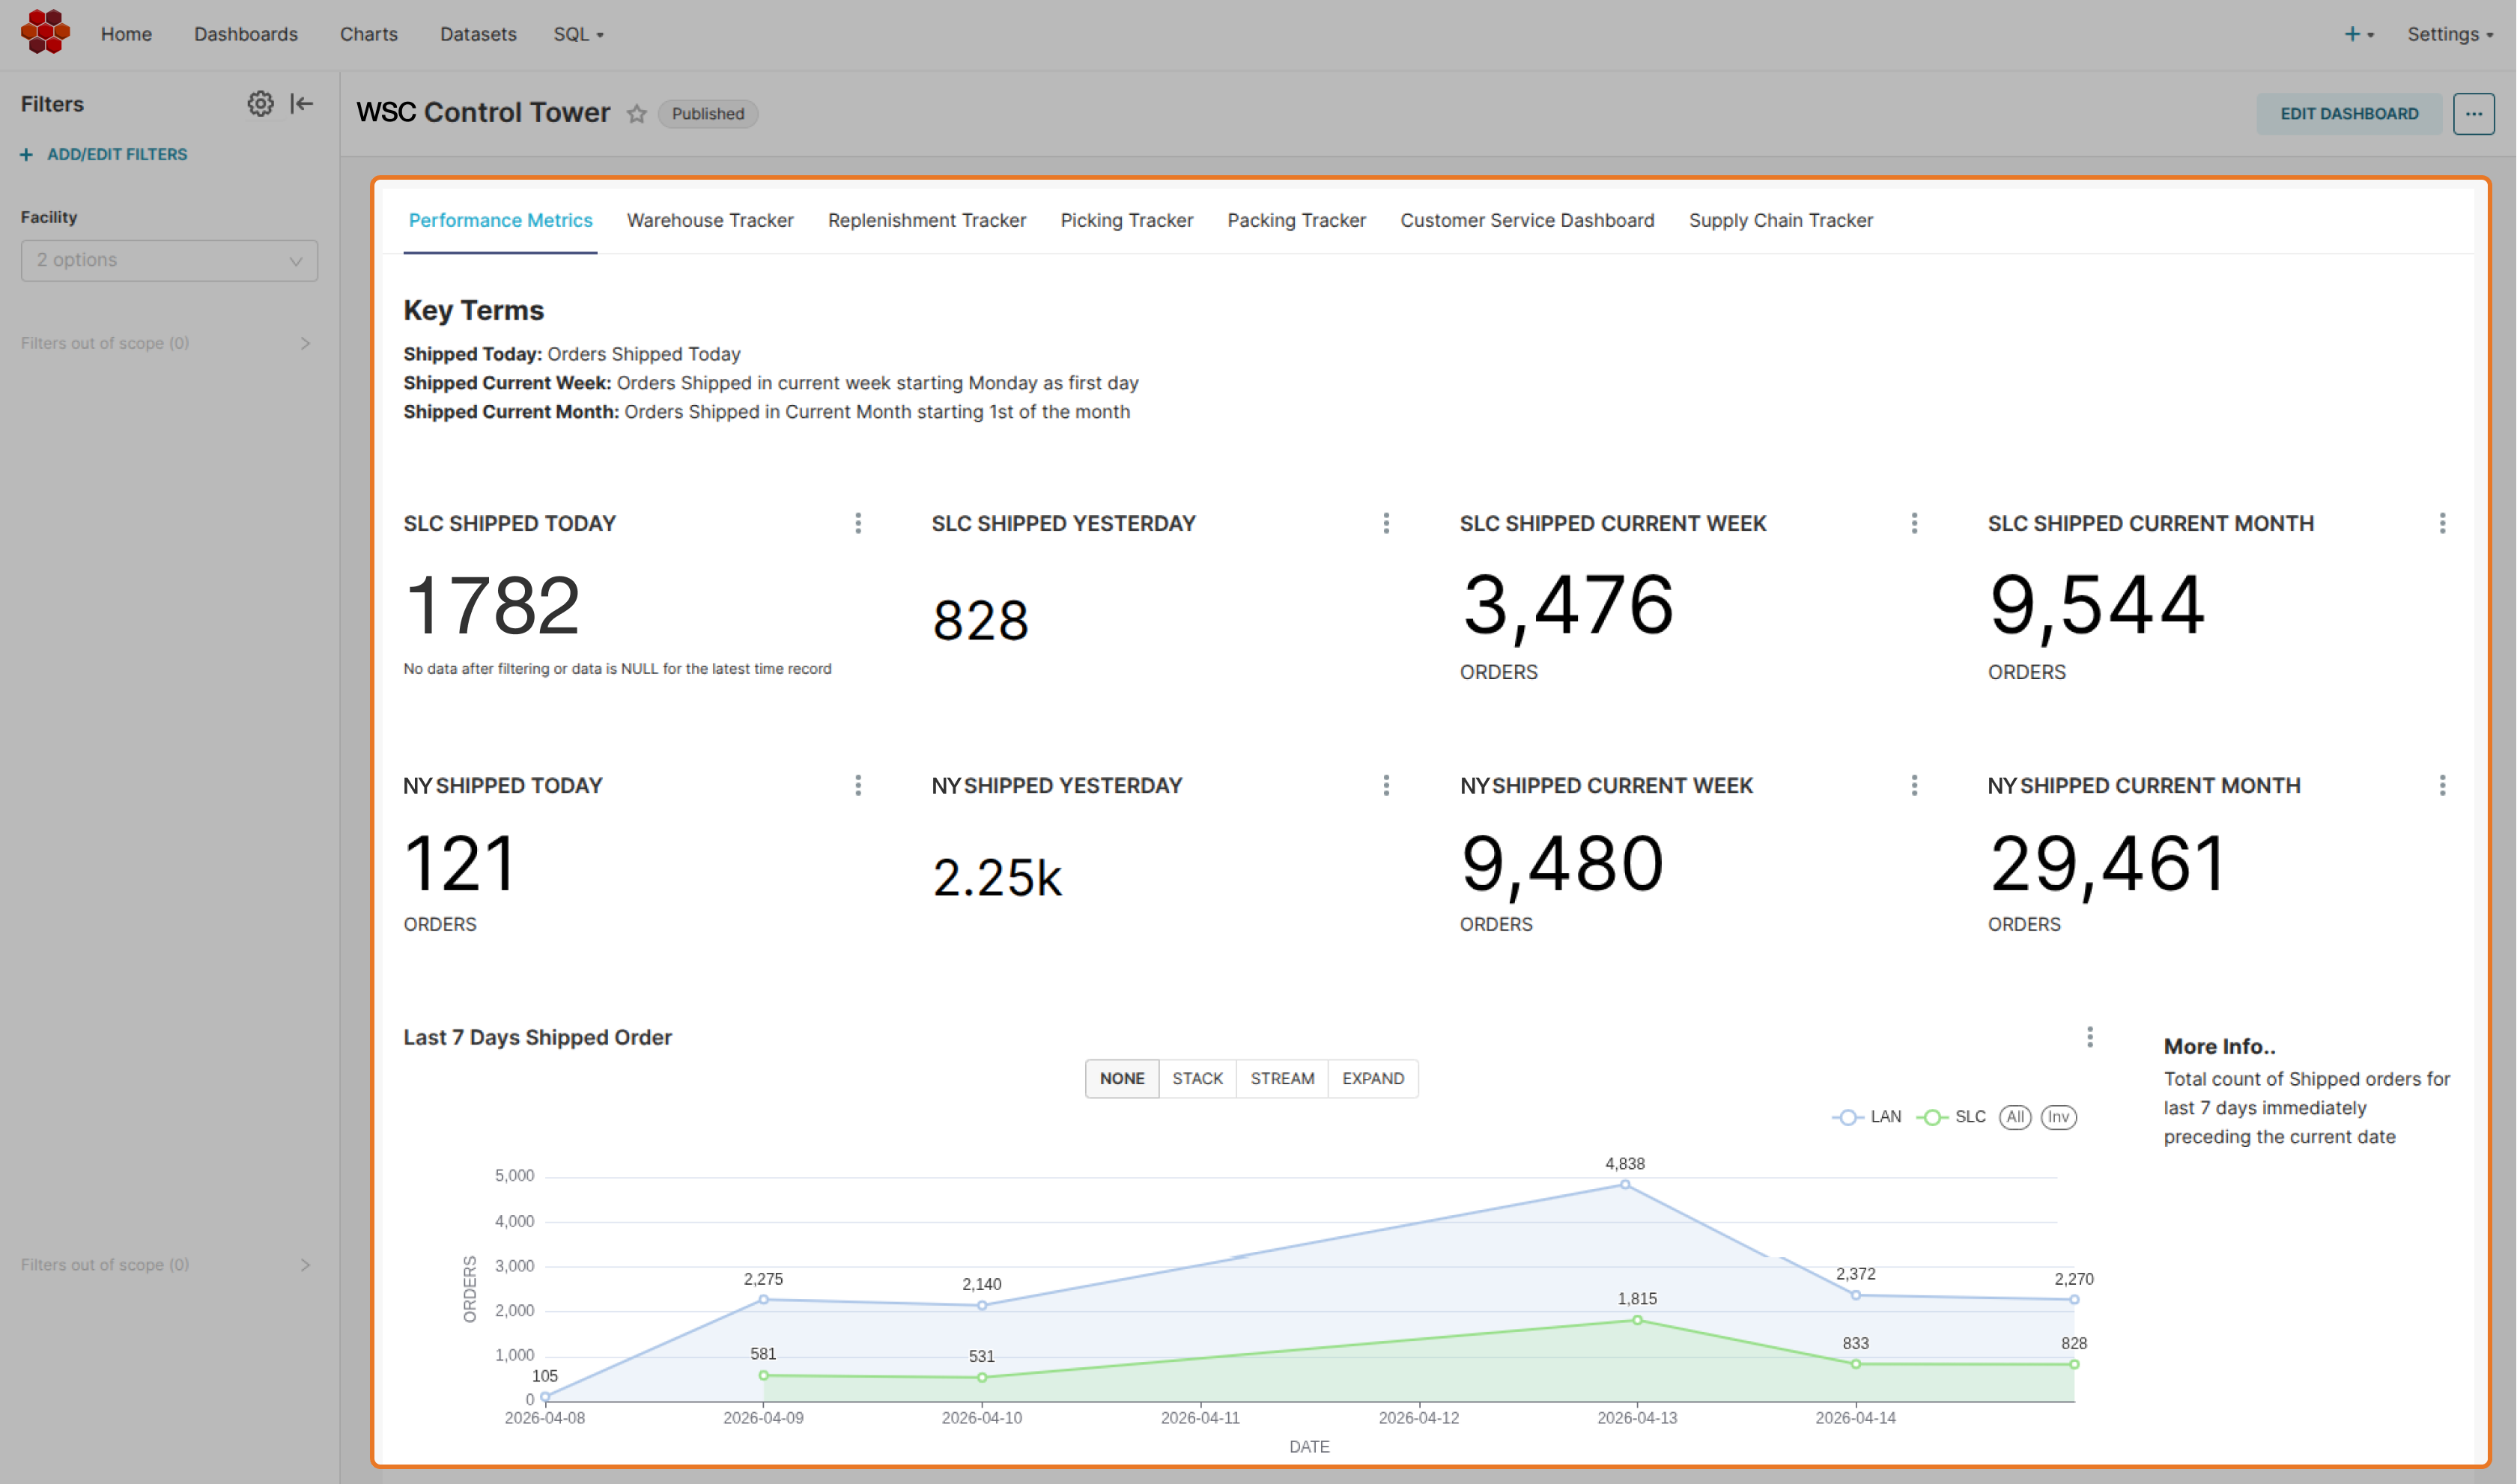Switch to the Replenishment Tracker tab
Image resolution: width=2517 pixels, height=1484 pixels.
(926, 220)
